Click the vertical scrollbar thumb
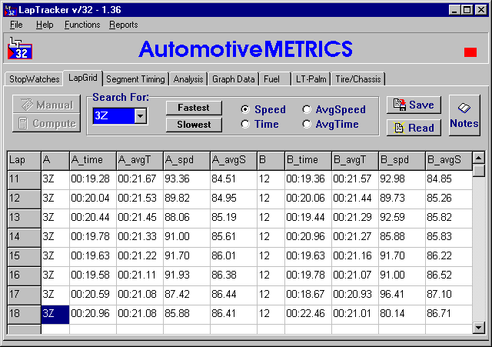This screenshot has height=347, width=492. [x=478, y=171]
